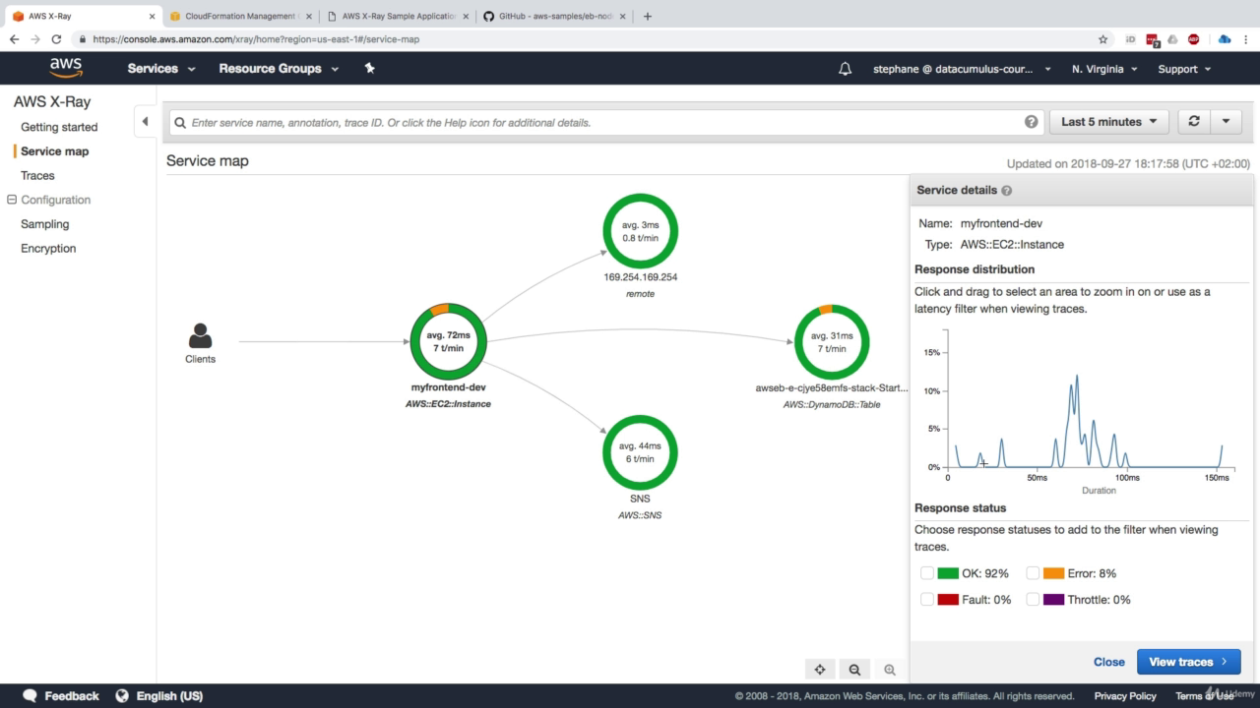The height and width of the screenshot is (708, 1260).
Task: Select the SNS service node
Action: (x=640, y=452)
